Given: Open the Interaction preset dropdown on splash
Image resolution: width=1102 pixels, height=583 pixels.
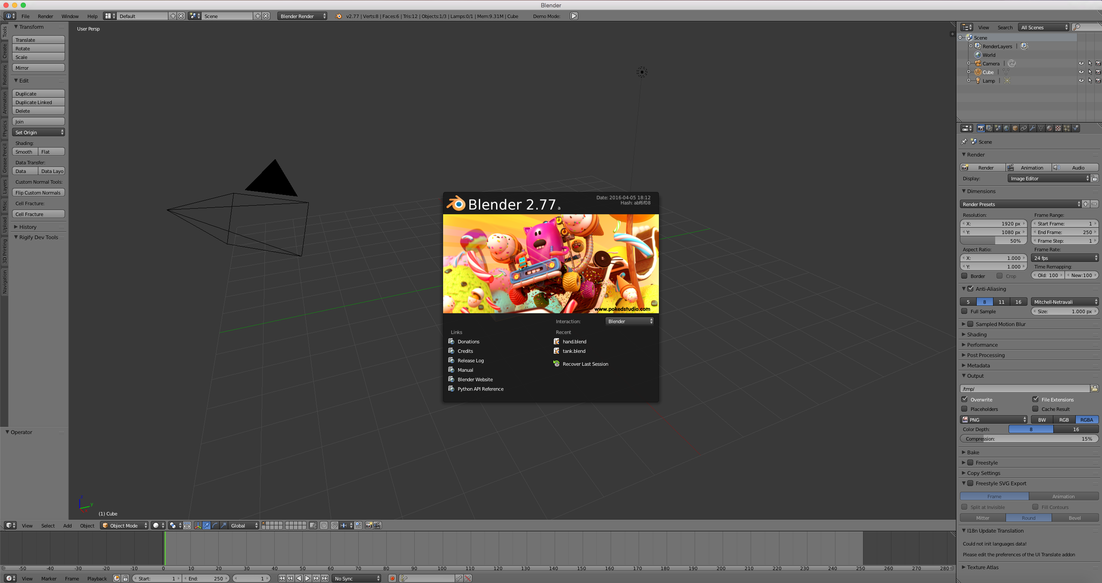Looking at the screenshot, I should pyautogui.click(x=630, y=321).
